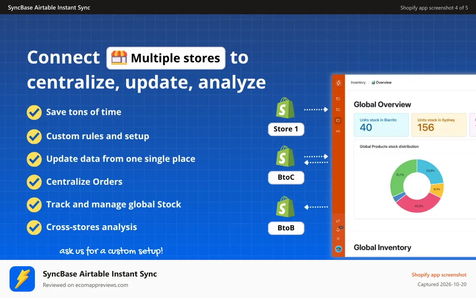Click the storefront emoji in Multiple stores badge
476x298 pixels.
tap(119, 58)
